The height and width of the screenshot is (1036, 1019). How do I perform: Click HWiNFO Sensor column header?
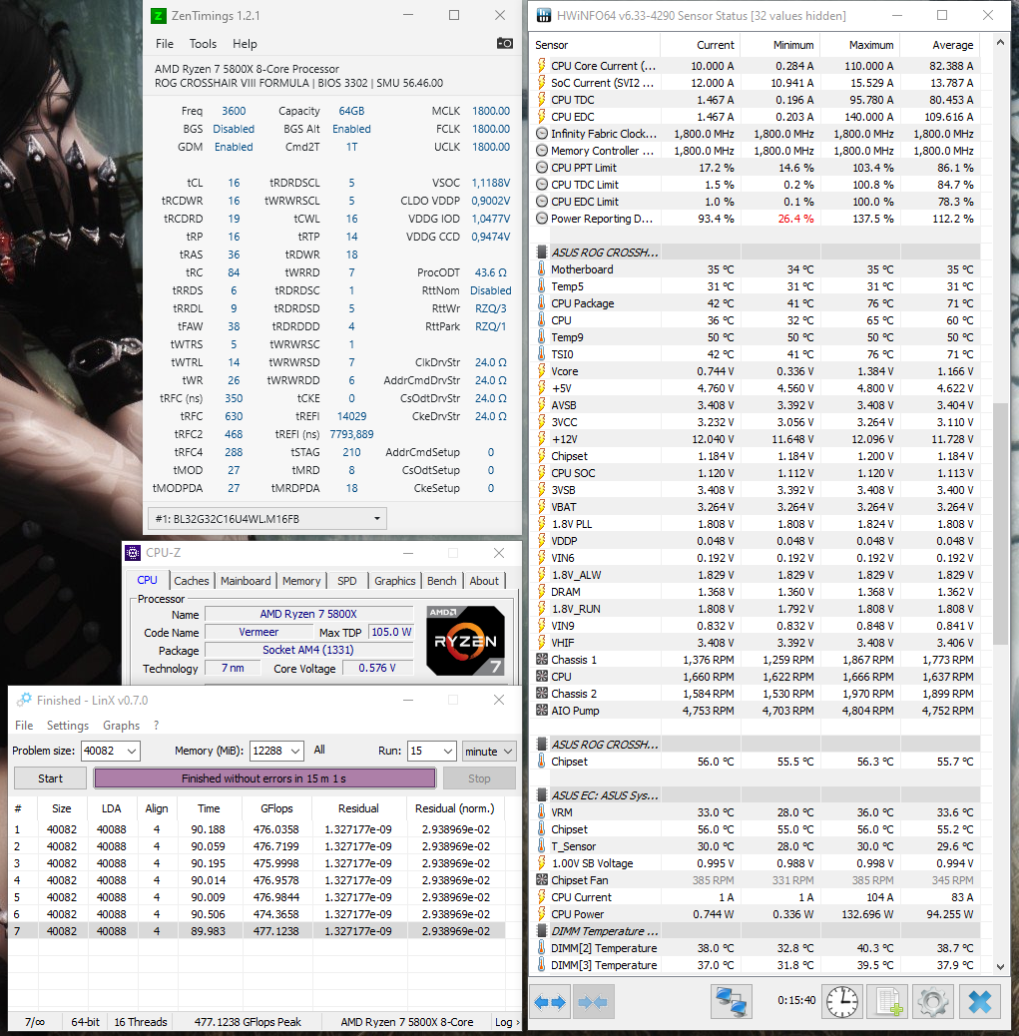coord(596,45)
